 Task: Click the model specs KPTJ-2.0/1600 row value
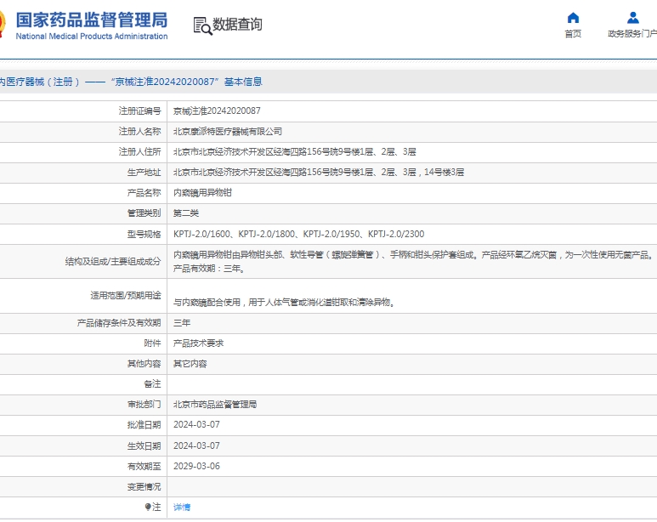pyautogui.click(x=298, y=234)
